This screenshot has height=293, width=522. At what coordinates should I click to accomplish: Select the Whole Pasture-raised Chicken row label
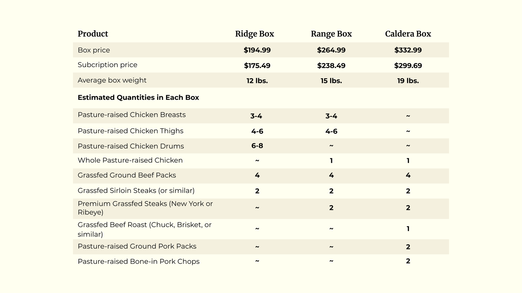click(x=130, y=160)
